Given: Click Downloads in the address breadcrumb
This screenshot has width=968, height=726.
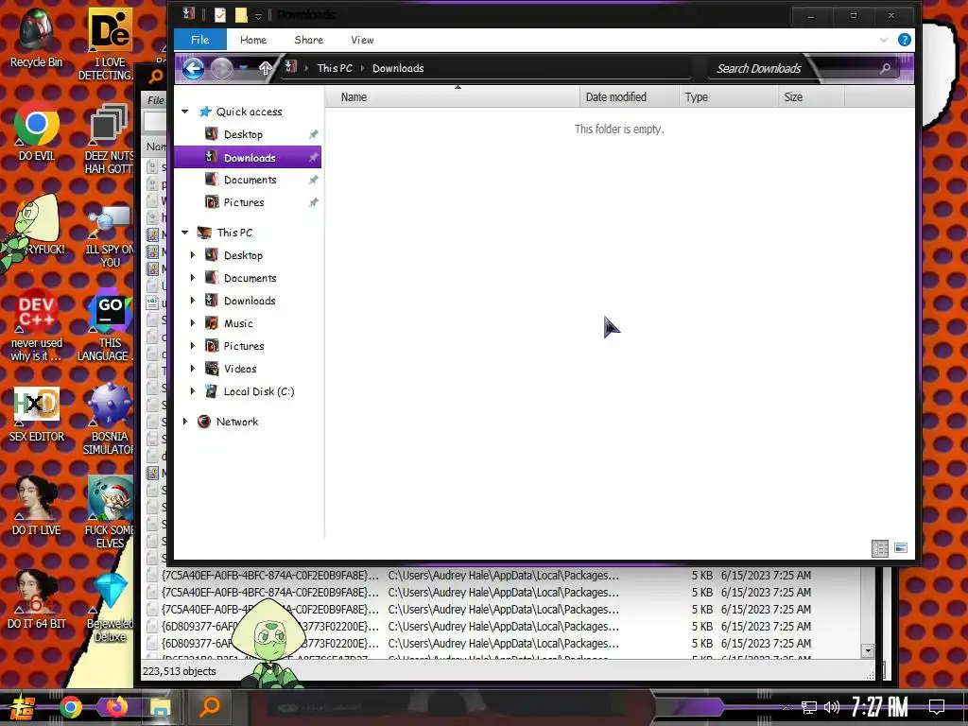Looking at the screenshot, I should (x=398, y=68).
